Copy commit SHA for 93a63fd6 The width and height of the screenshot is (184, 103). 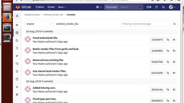[168, 62]
